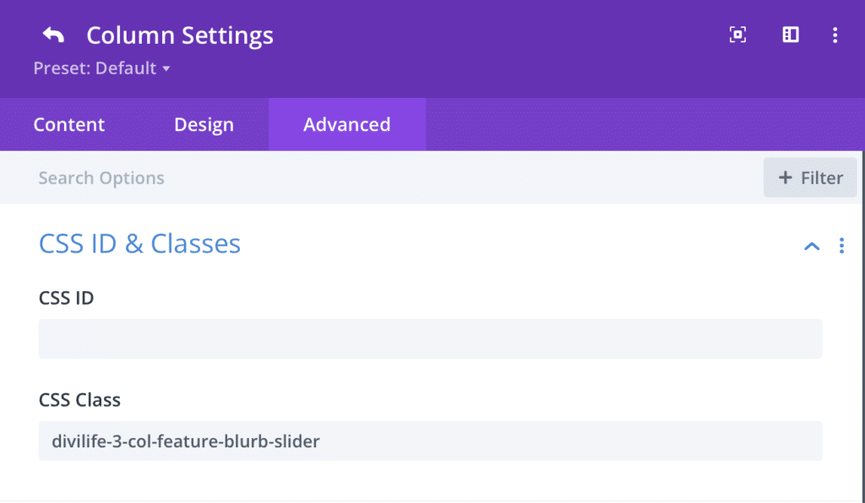Screen dimensions: 865x503
Task: Open CSS ID & Classes section options
Action: pyautogui.click(x=841, y=246)
